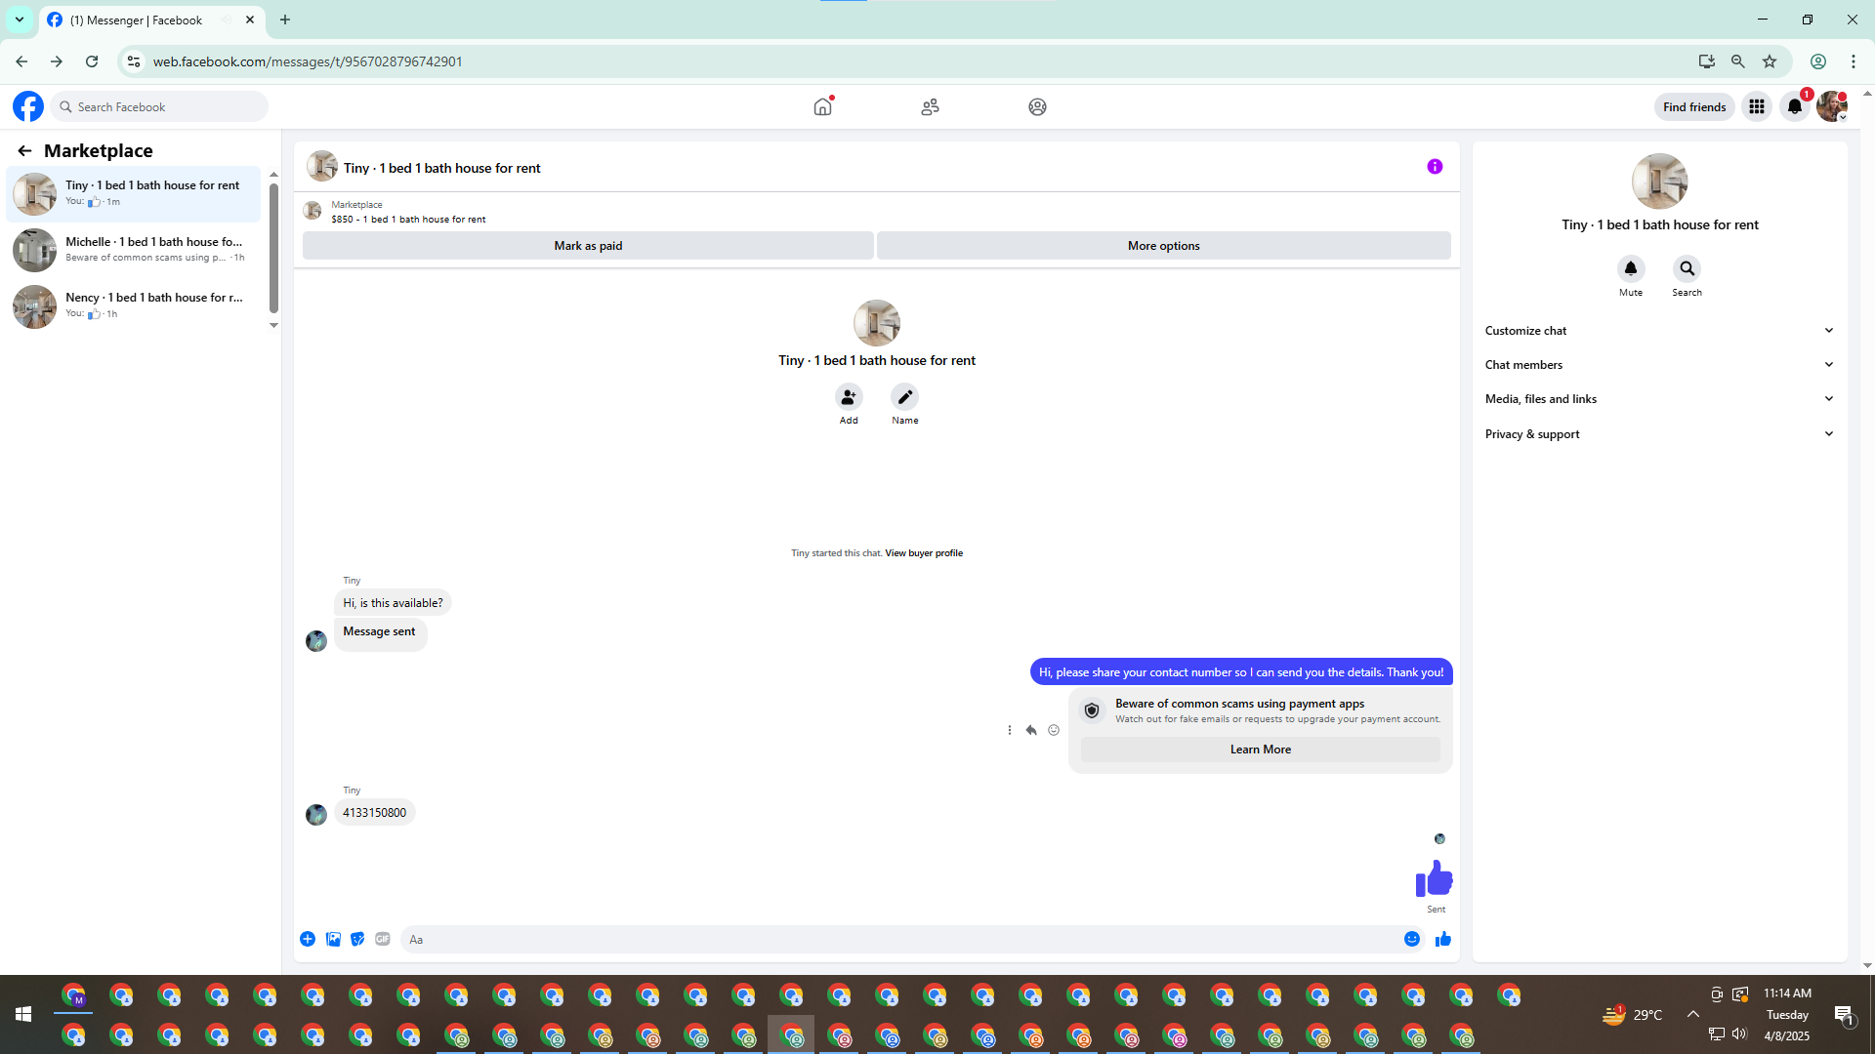The width and height of the screenshot is (1875, 1054).
Task: Open conversation Search magnifier icon
Action: click(x=1687, y=268)
